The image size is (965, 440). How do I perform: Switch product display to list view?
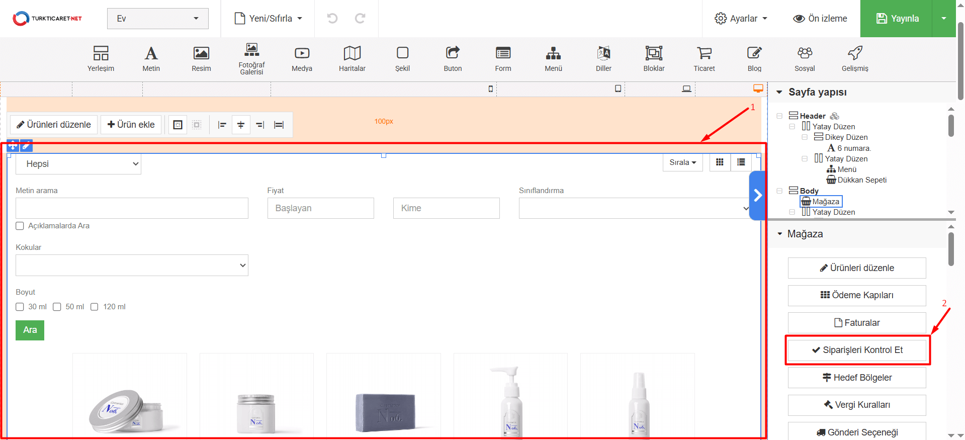(x=741, y=162)
